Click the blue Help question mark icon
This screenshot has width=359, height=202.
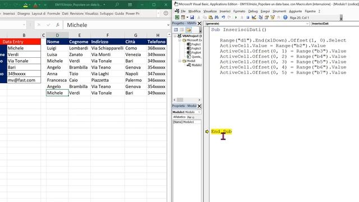pos(286,17)
